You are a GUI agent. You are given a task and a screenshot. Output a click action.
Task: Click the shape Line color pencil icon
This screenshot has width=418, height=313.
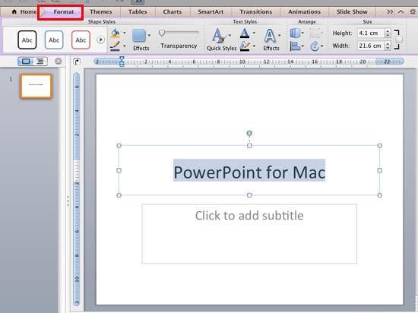pos(116,46)
